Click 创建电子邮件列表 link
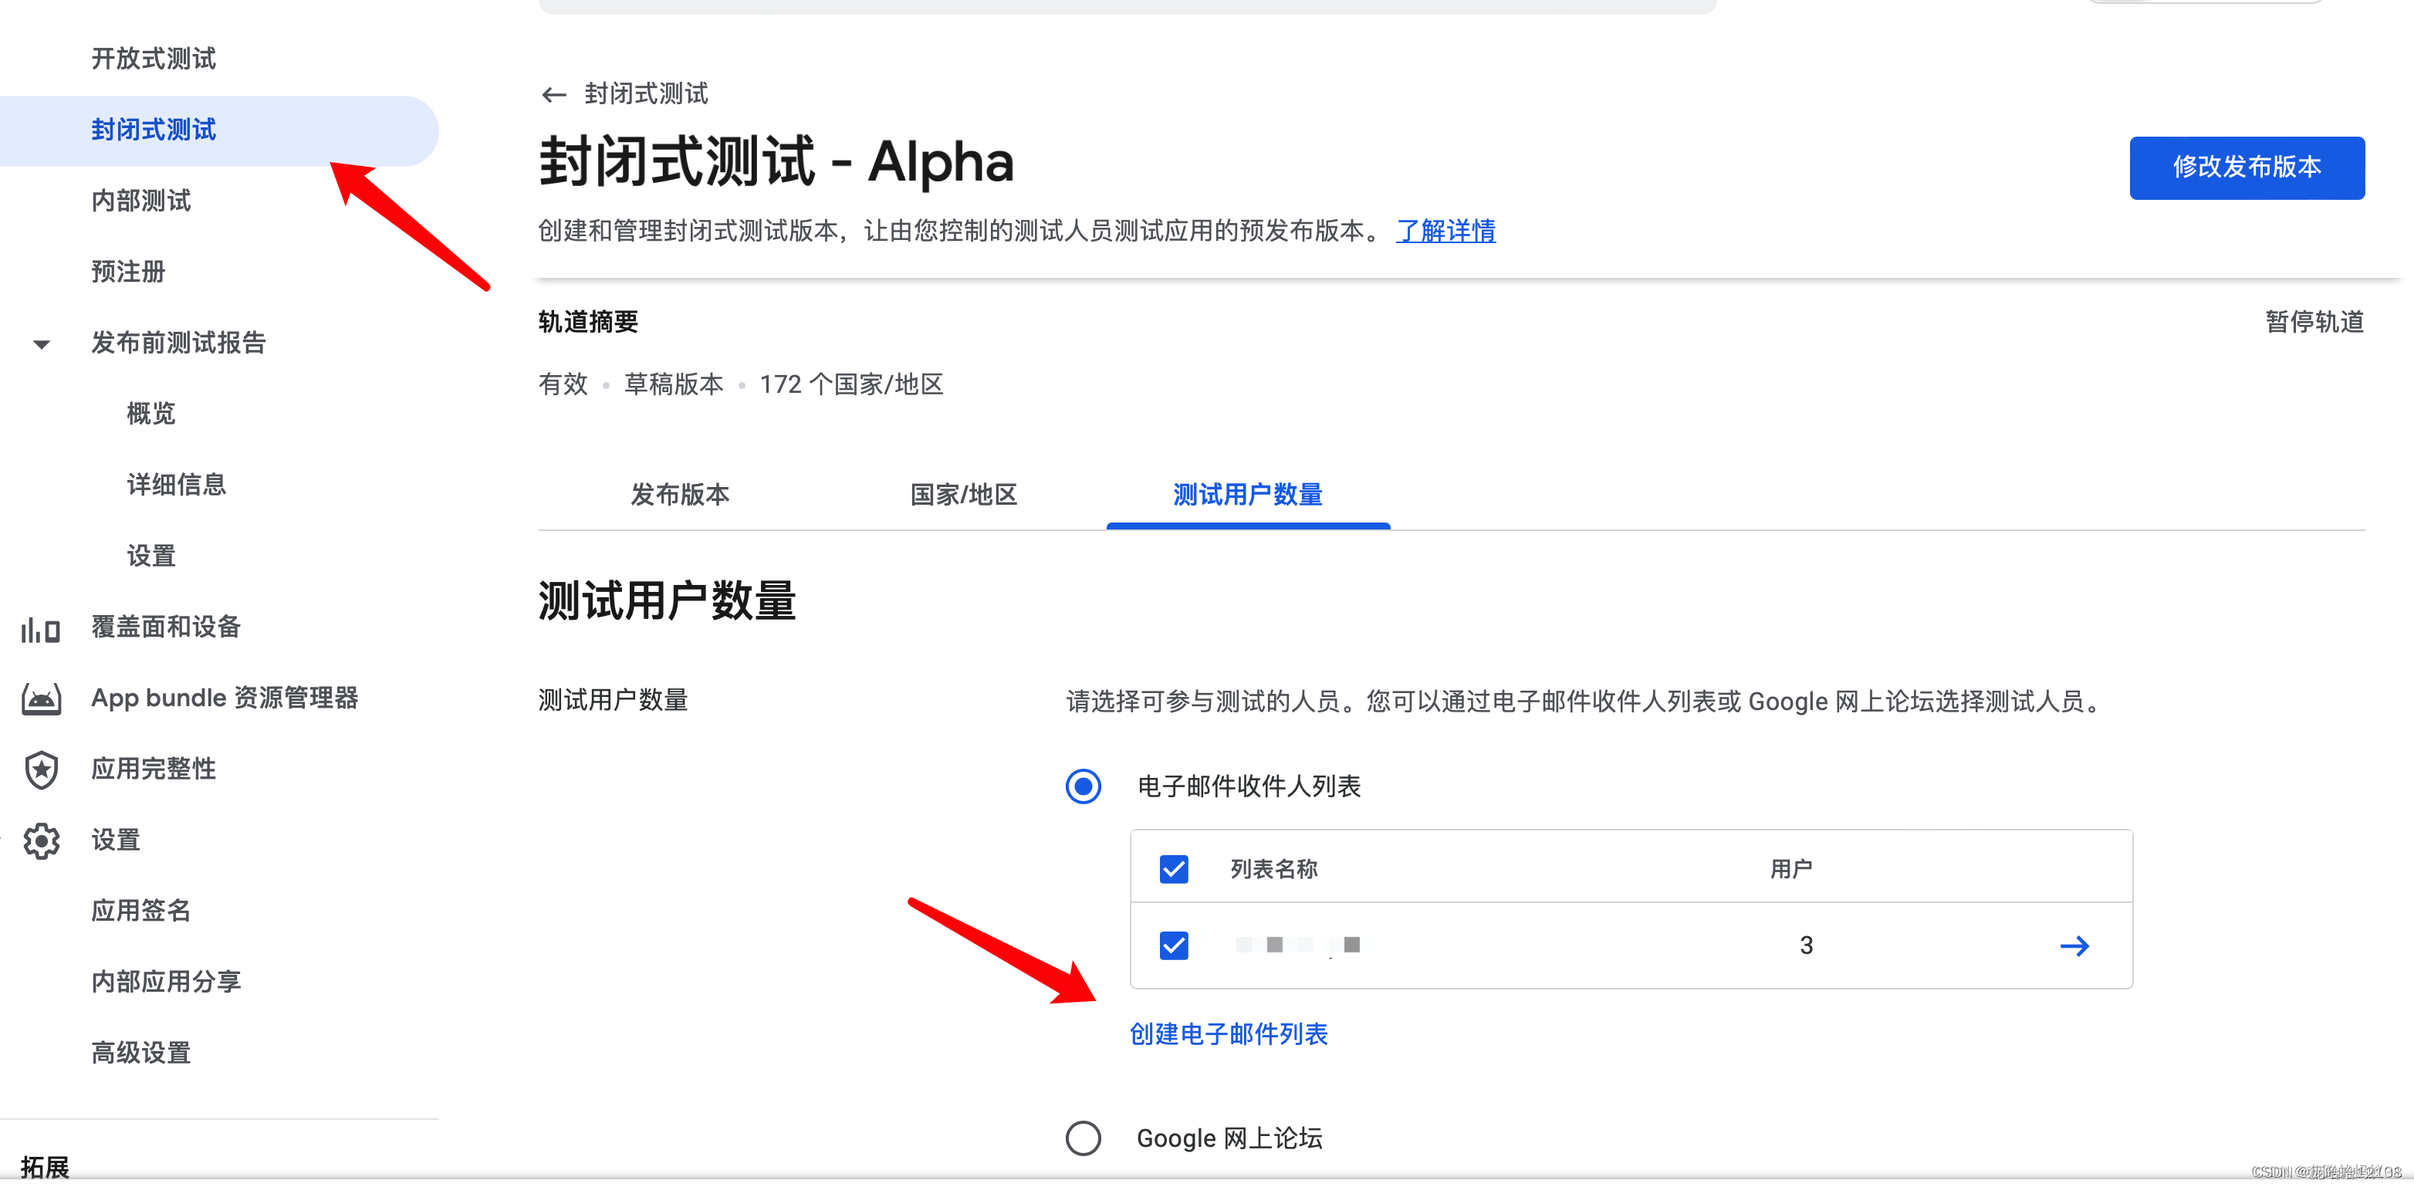 coord(1229,1033)
